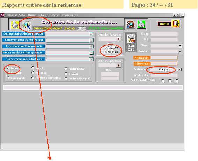Select the Devis radio button
This screenshot has width=198, height=161.
[8, 68]
